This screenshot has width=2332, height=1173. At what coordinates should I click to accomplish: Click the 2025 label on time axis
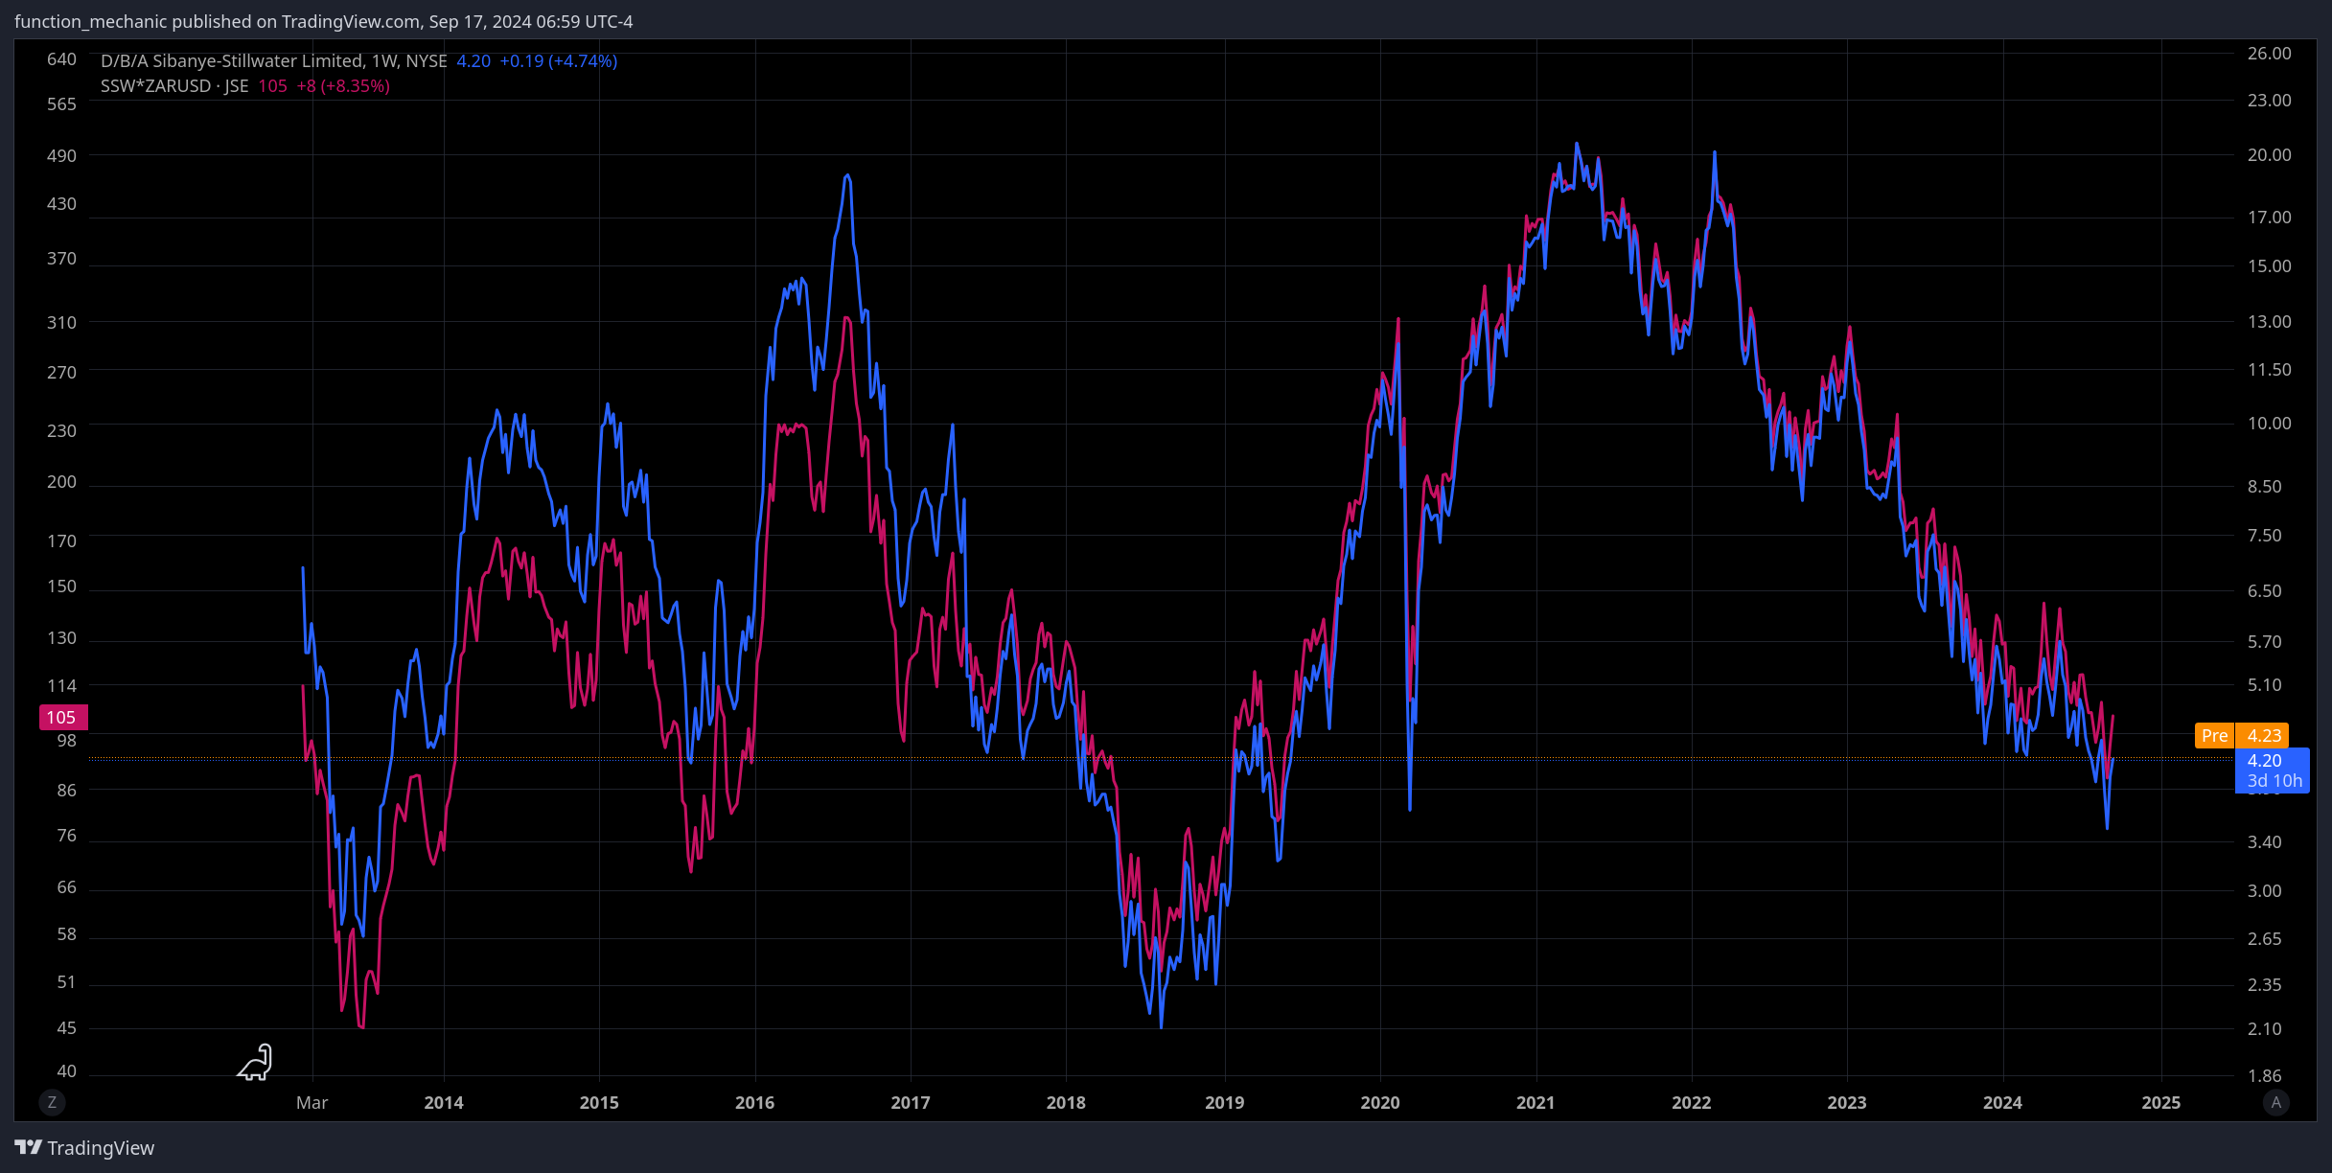pyautogui.click(x=2161, y=1102)
